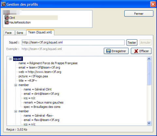Close the Gestion des profils window
The image size is (157, 136).
coord(153,4)
